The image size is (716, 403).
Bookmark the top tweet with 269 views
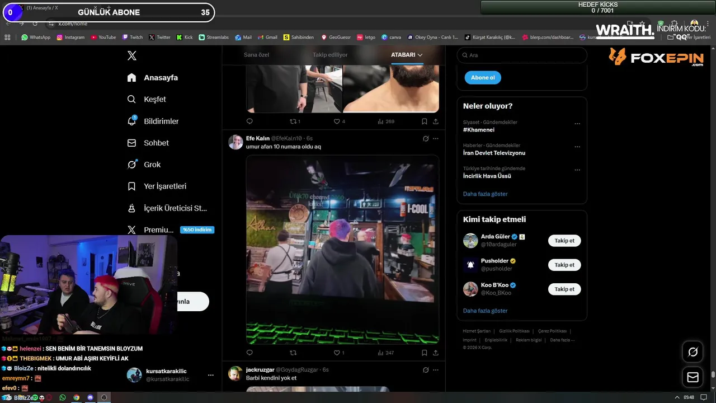point(424,121)
